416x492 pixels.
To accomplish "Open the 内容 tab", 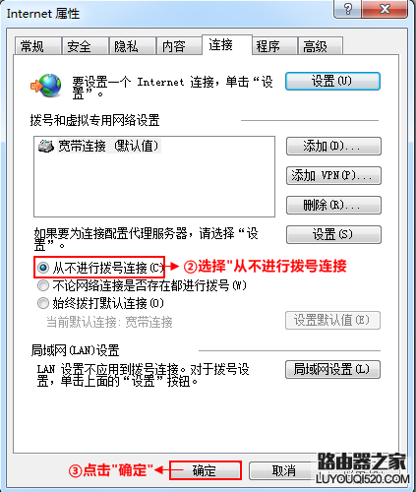I will pos(179,46).
